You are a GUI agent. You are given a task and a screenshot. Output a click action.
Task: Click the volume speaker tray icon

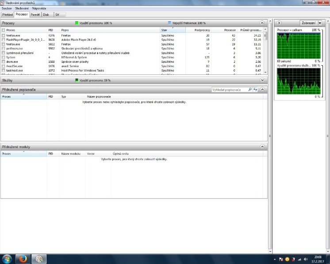pyautogui.click(x=306, y=258)
